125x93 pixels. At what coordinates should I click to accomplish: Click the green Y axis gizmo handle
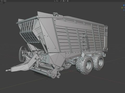click(122, 8)
